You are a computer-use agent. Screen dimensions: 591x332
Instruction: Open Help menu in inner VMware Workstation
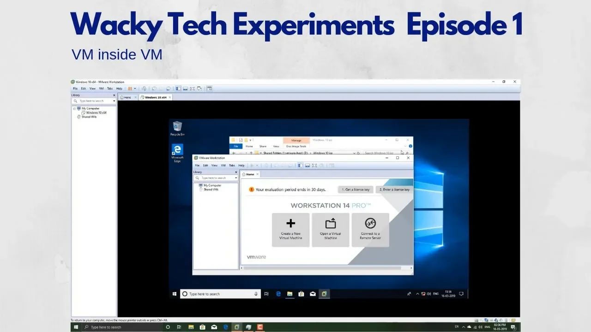point(241,165)
